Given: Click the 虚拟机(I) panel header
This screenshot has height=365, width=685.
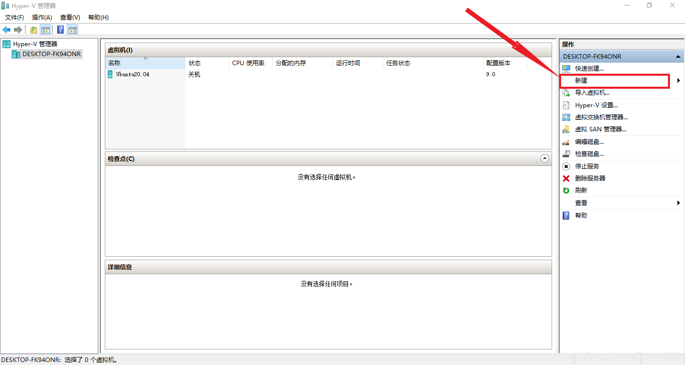Looking at the screenshot, I should point(328,50).
